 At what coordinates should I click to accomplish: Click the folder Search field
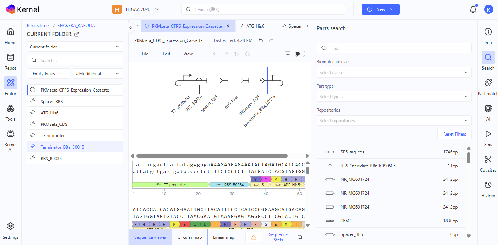pyautogui.click(x=75, y=60)
